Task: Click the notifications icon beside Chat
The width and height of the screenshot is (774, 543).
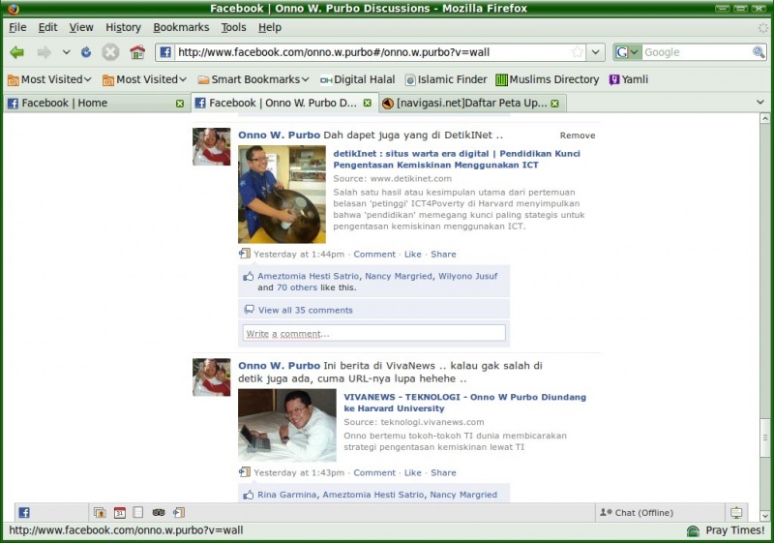Action: click(x=737, y=512)
